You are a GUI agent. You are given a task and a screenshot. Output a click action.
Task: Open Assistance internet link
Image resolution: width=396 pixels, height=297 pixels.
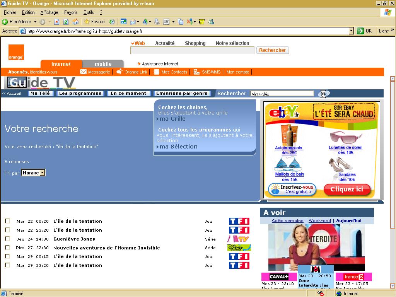[160, 64]
